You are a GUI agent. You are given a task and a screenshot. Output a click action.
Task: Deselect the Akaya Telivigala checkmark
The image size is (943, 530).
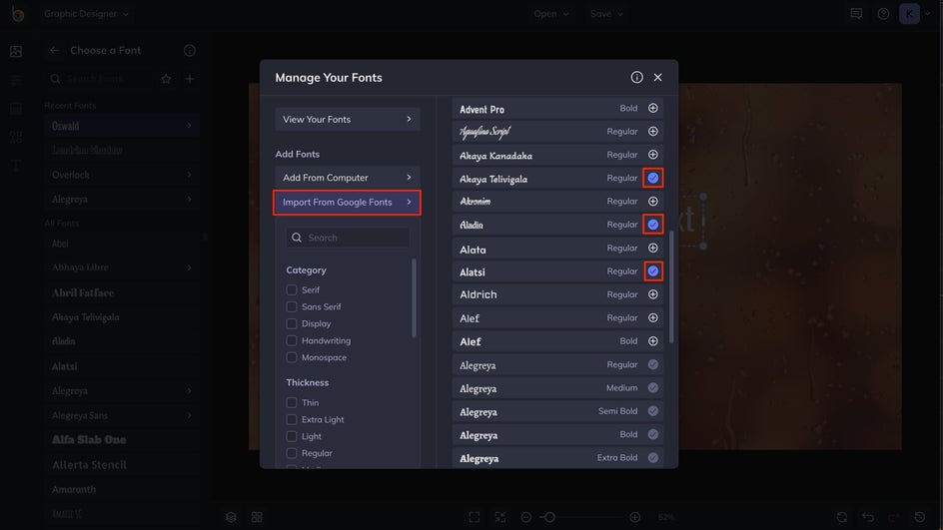[x=652, y=178]
